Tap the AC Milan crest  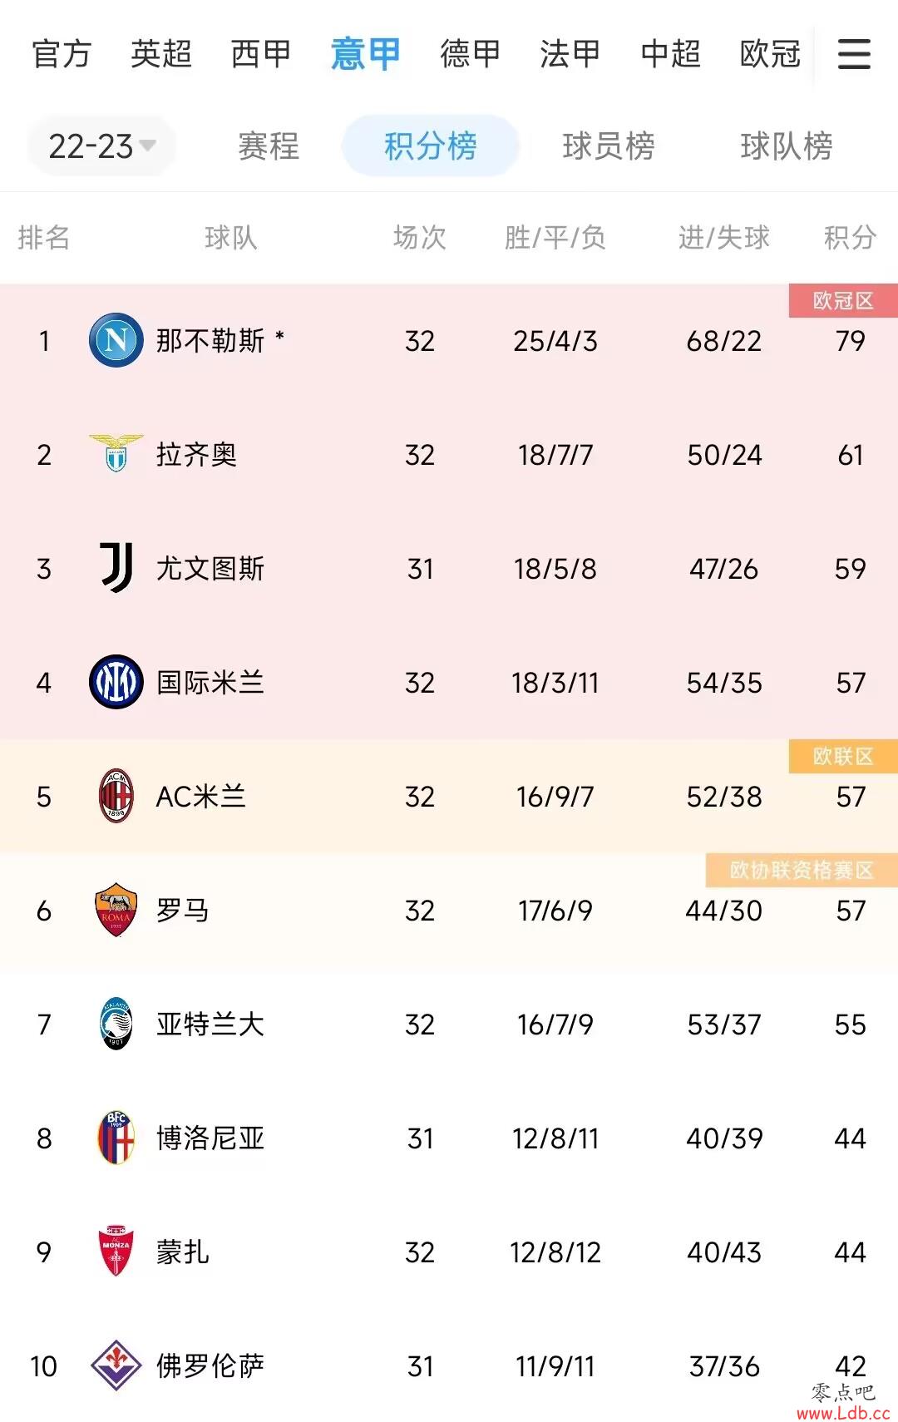[116, 796]
